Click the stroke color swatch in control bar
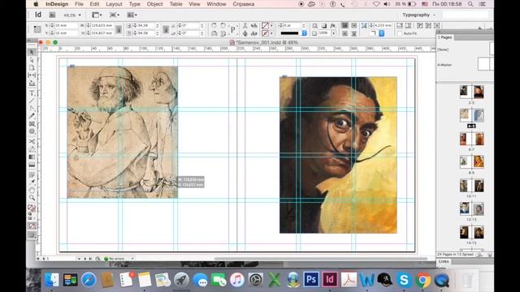 click(x=265, y=33)
